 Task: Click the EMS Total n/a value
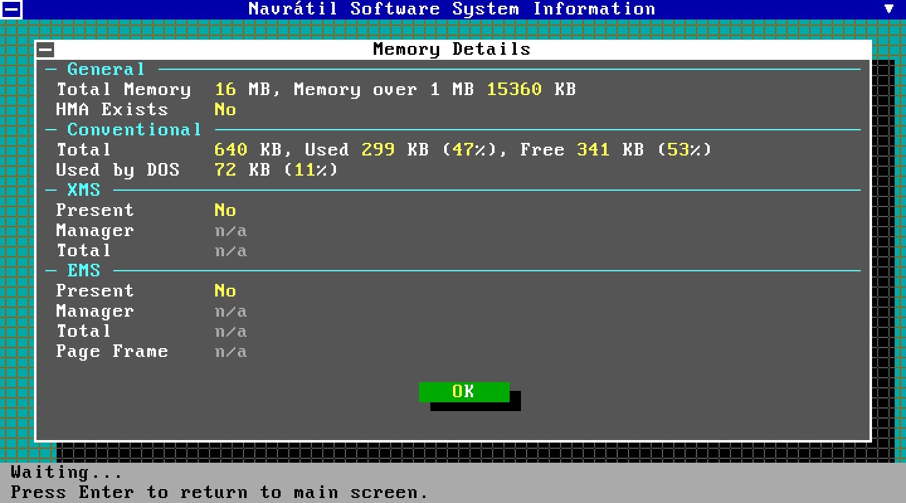(231, 332)
